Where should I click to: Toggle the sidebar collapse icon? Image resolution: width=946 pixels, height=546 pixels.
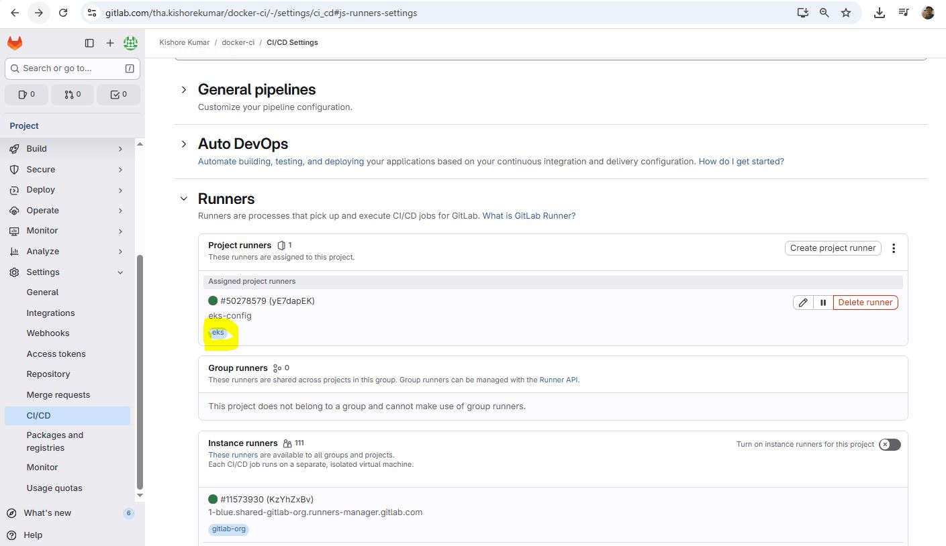pyautogui.click(x=89, y=43)
